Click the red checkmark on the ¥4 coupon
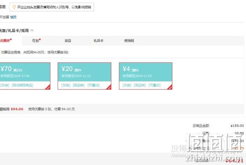 [170, 88]
